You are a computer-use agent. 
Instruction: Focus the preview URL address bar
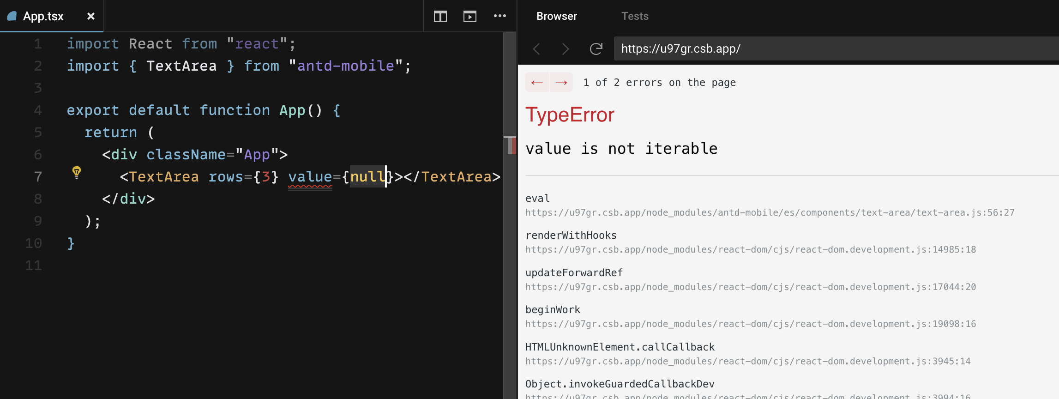click(x=836, y=48)
